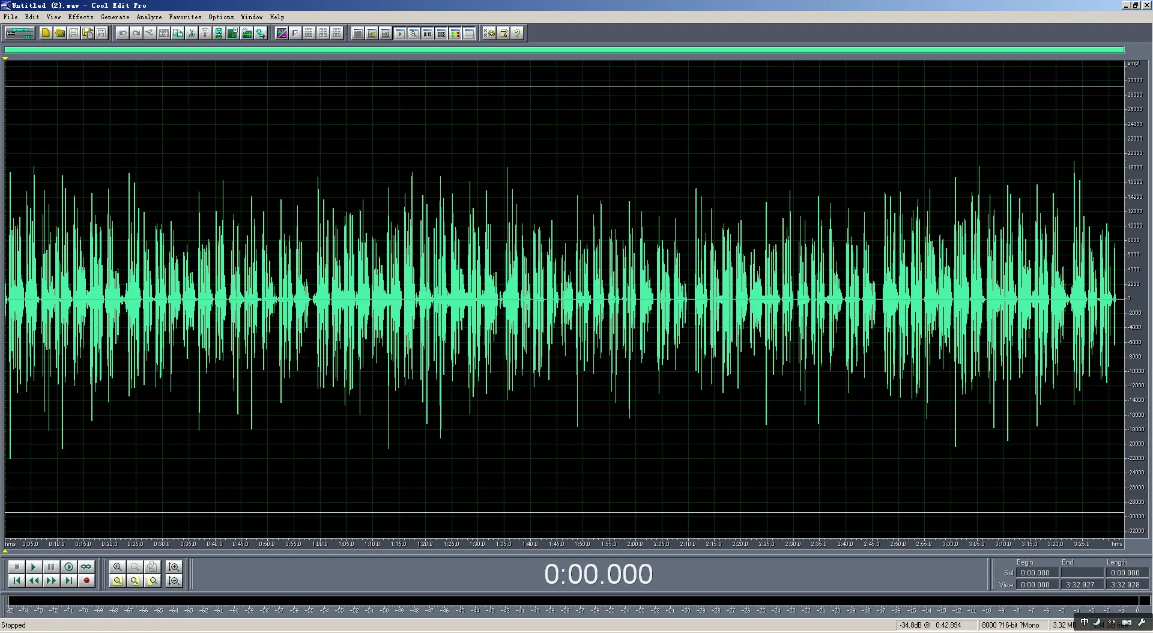Click Play to End circled arrow button
Viewport: 1153px width, 633px height.
(x=68, y=566)
